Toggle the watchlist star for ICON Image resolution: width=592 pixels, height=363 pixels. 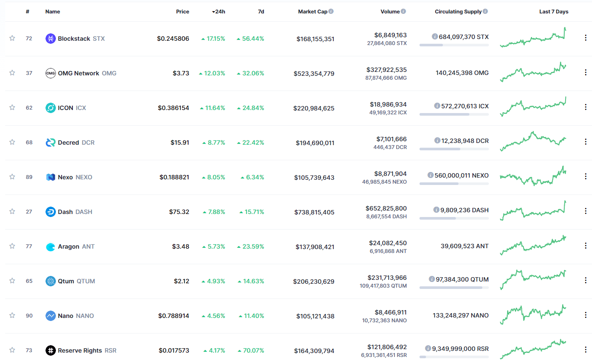pyautogui.click(x=12, y=107)
